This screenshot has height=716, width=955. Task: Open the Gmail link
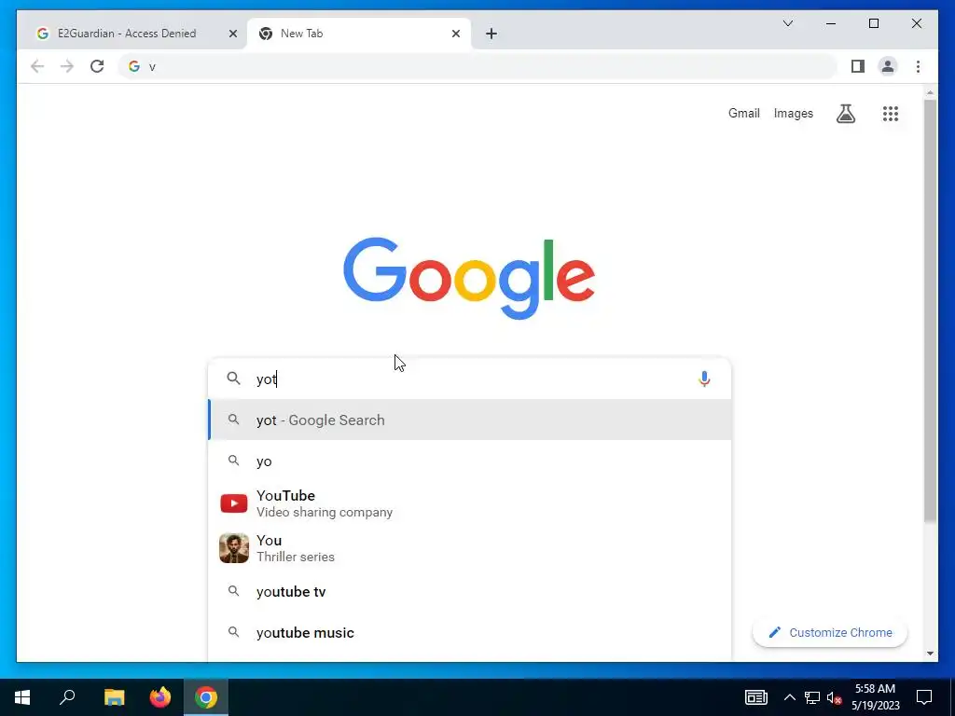pyautogui.click(x=743, y=113)
